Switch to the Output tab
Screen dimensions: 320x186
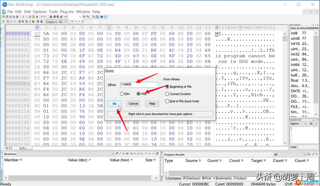[x=240, y=178]
